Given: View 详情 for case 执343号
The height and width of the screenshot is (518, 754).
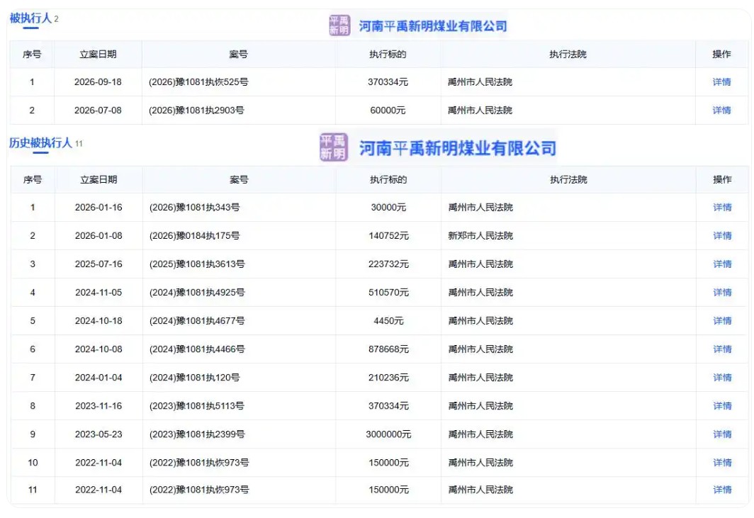Looking at the screenshot, I should [x=722, y=208].
